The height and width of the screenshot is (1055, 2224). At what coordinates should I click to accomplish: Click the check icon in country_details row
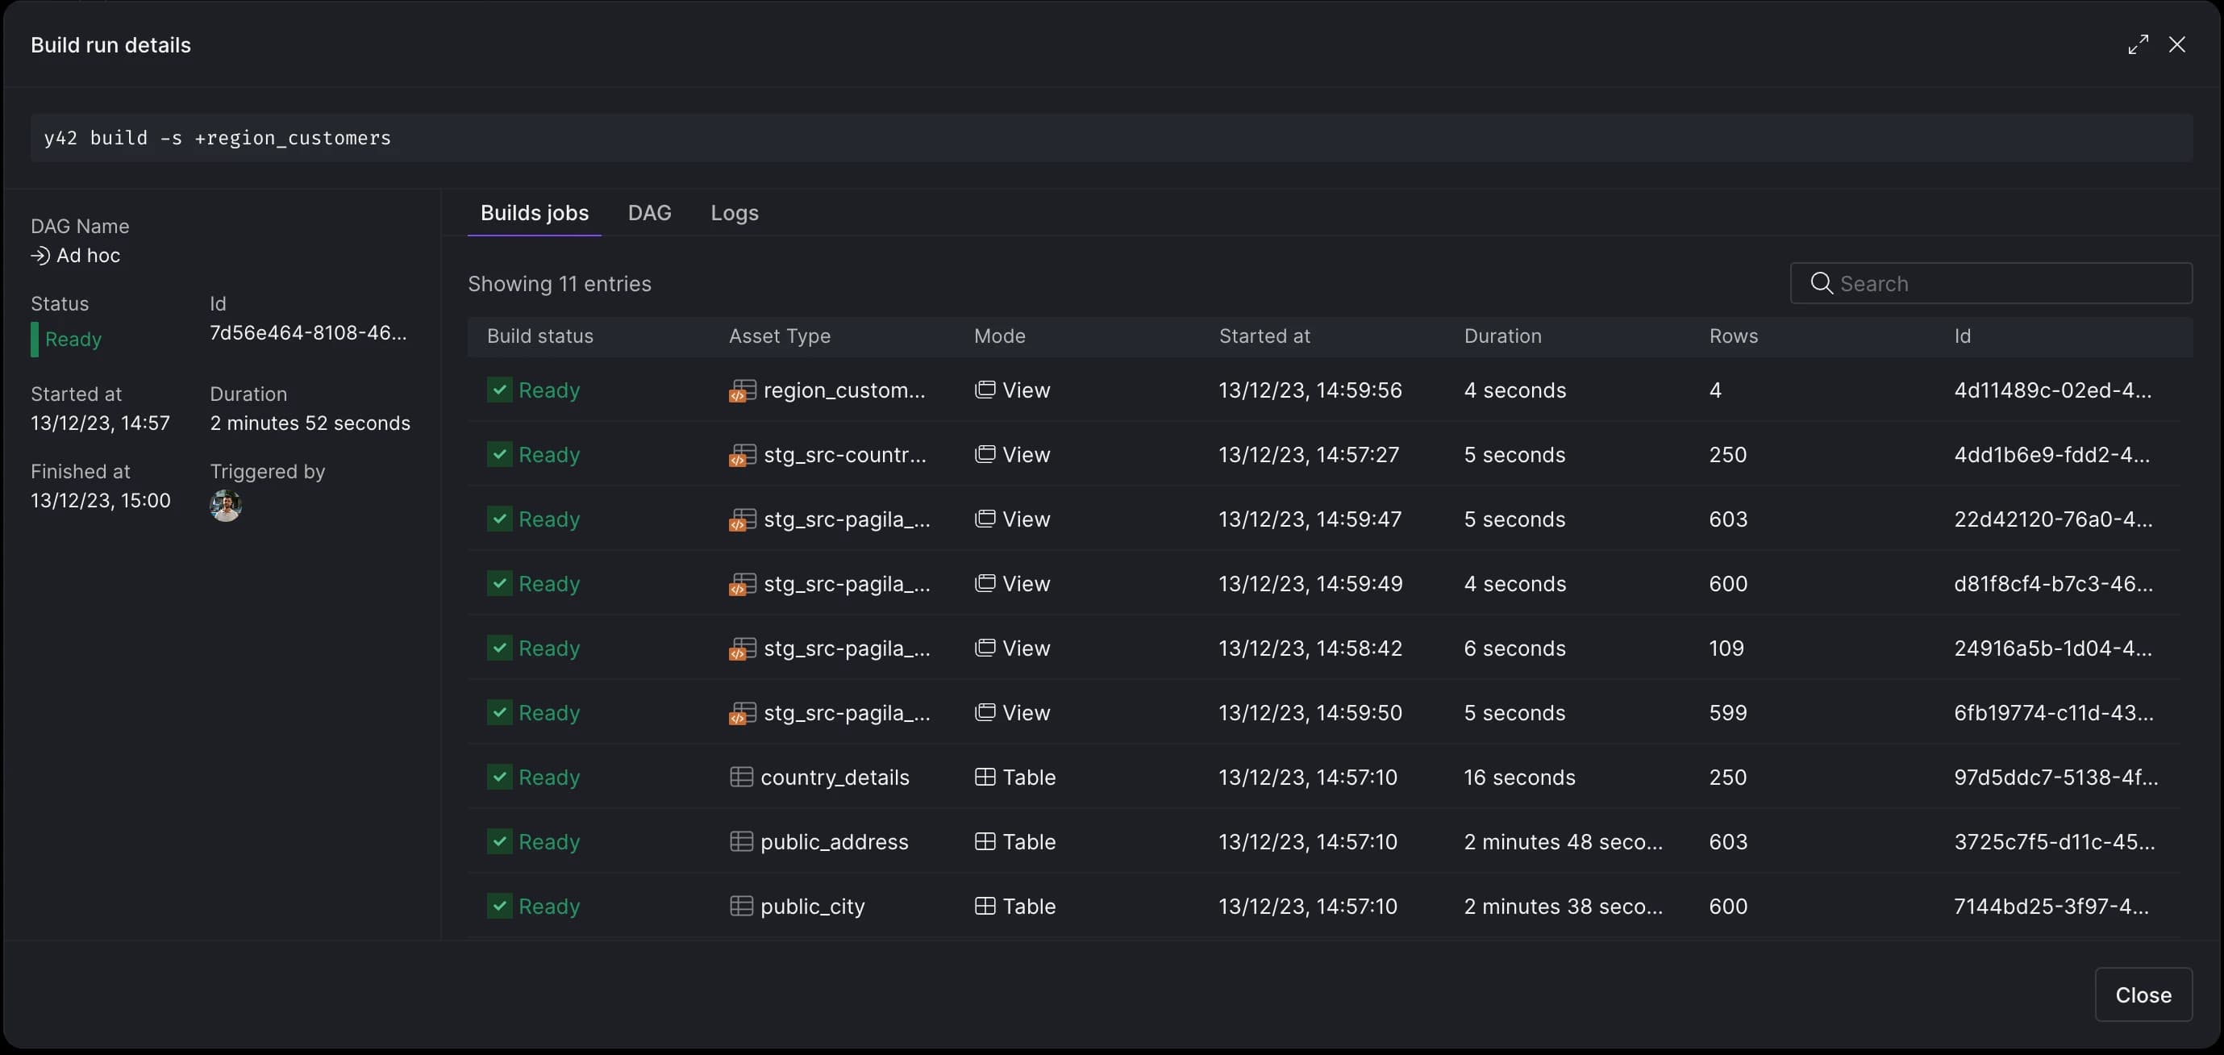pyautogui.click(x=499, y=777)
